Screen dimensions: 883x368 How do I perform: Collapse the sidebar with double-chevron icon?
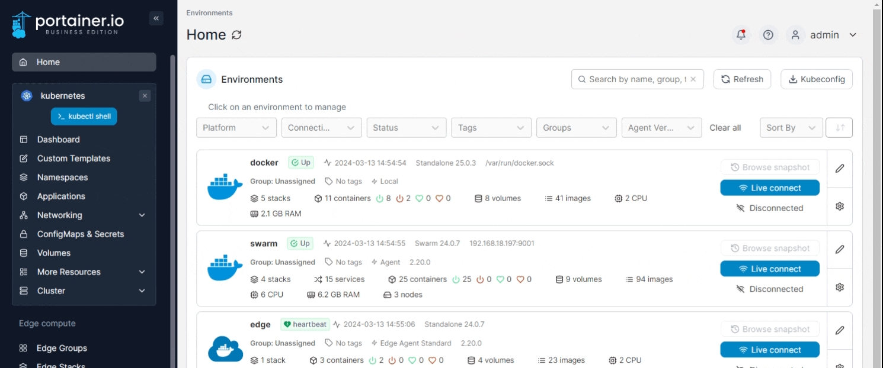(x=156, y=18)
